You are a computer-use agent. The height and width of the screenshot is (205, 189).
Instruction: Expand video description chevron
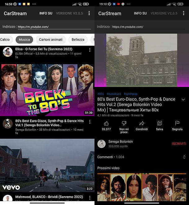(x=183, y=100)
